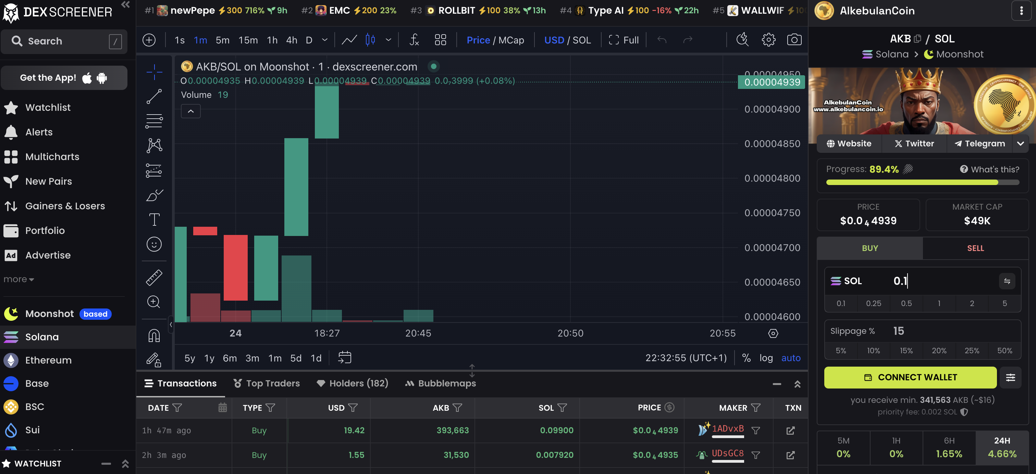
Task: Expand the Watchlist panel upward
Action: (x=125, y=463)
